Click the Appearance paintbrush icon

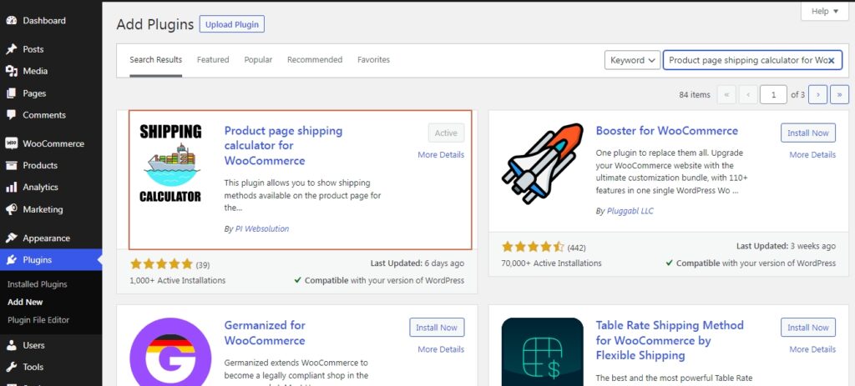[x=12, y=238]
